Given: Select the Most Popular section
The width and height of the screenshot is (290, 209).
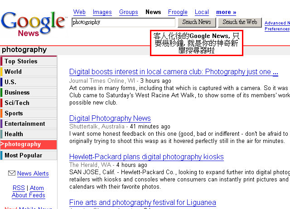Looking at the screenshot, I should pos(29,155).
